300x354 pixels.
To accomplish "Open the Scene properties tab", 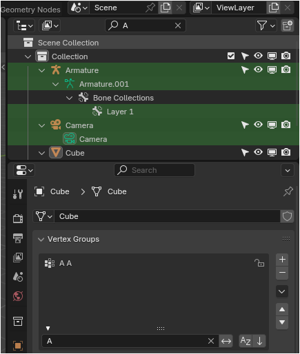I will (x=18, y=277).
